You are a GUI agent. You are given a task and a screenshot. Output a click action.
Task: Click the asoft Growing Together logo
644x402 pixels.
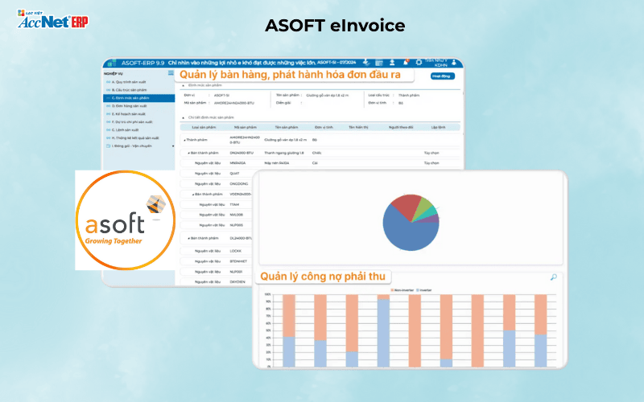126,220
